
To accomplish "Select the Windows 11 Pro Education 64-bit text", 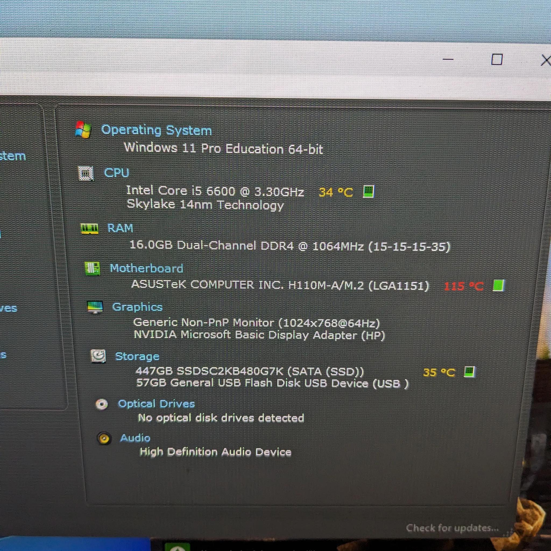I will pos(224,148).
